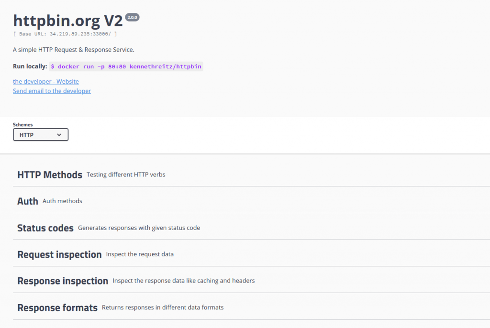Screen dimensions: 490x328
Task: Open the Schemes HTTP dropdown
Action: click(x=41, y=135)
